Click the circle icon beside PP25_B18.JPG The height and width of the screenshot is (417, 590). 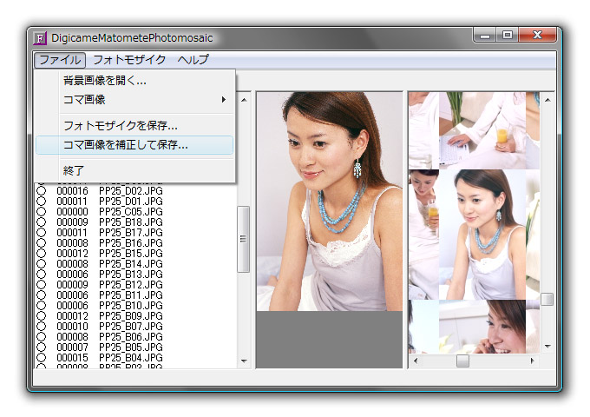pyautogui.click(x=42, y=222)
